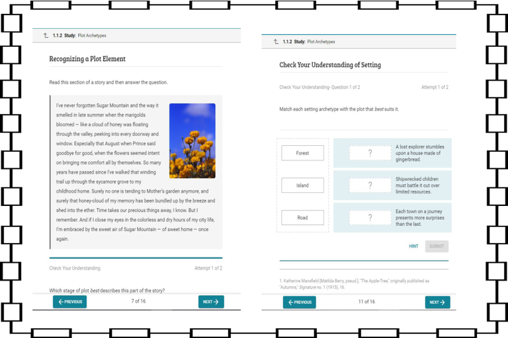This screenshot has width=508, height=338.
Task: Click '11 of 16' page counter
Action: (366, 302)
